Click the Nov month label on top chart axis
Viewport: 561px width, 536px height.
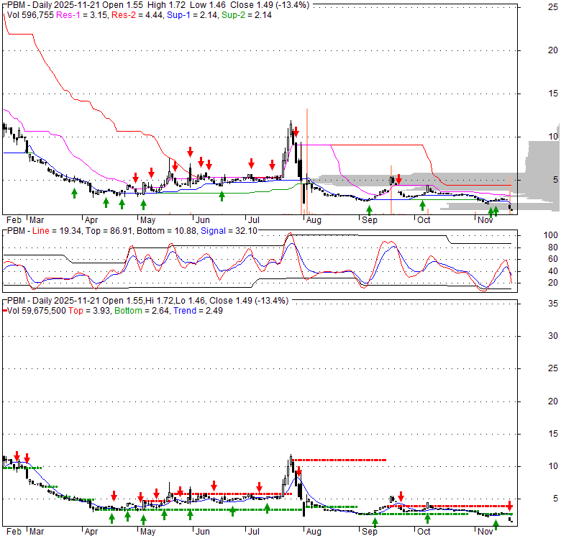pos(485,220)
